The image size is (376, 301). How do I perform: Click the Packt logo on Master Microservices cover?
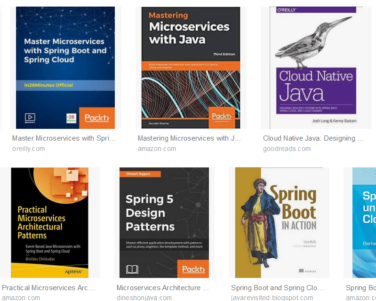pyautogui.click(x=97, y=118)
